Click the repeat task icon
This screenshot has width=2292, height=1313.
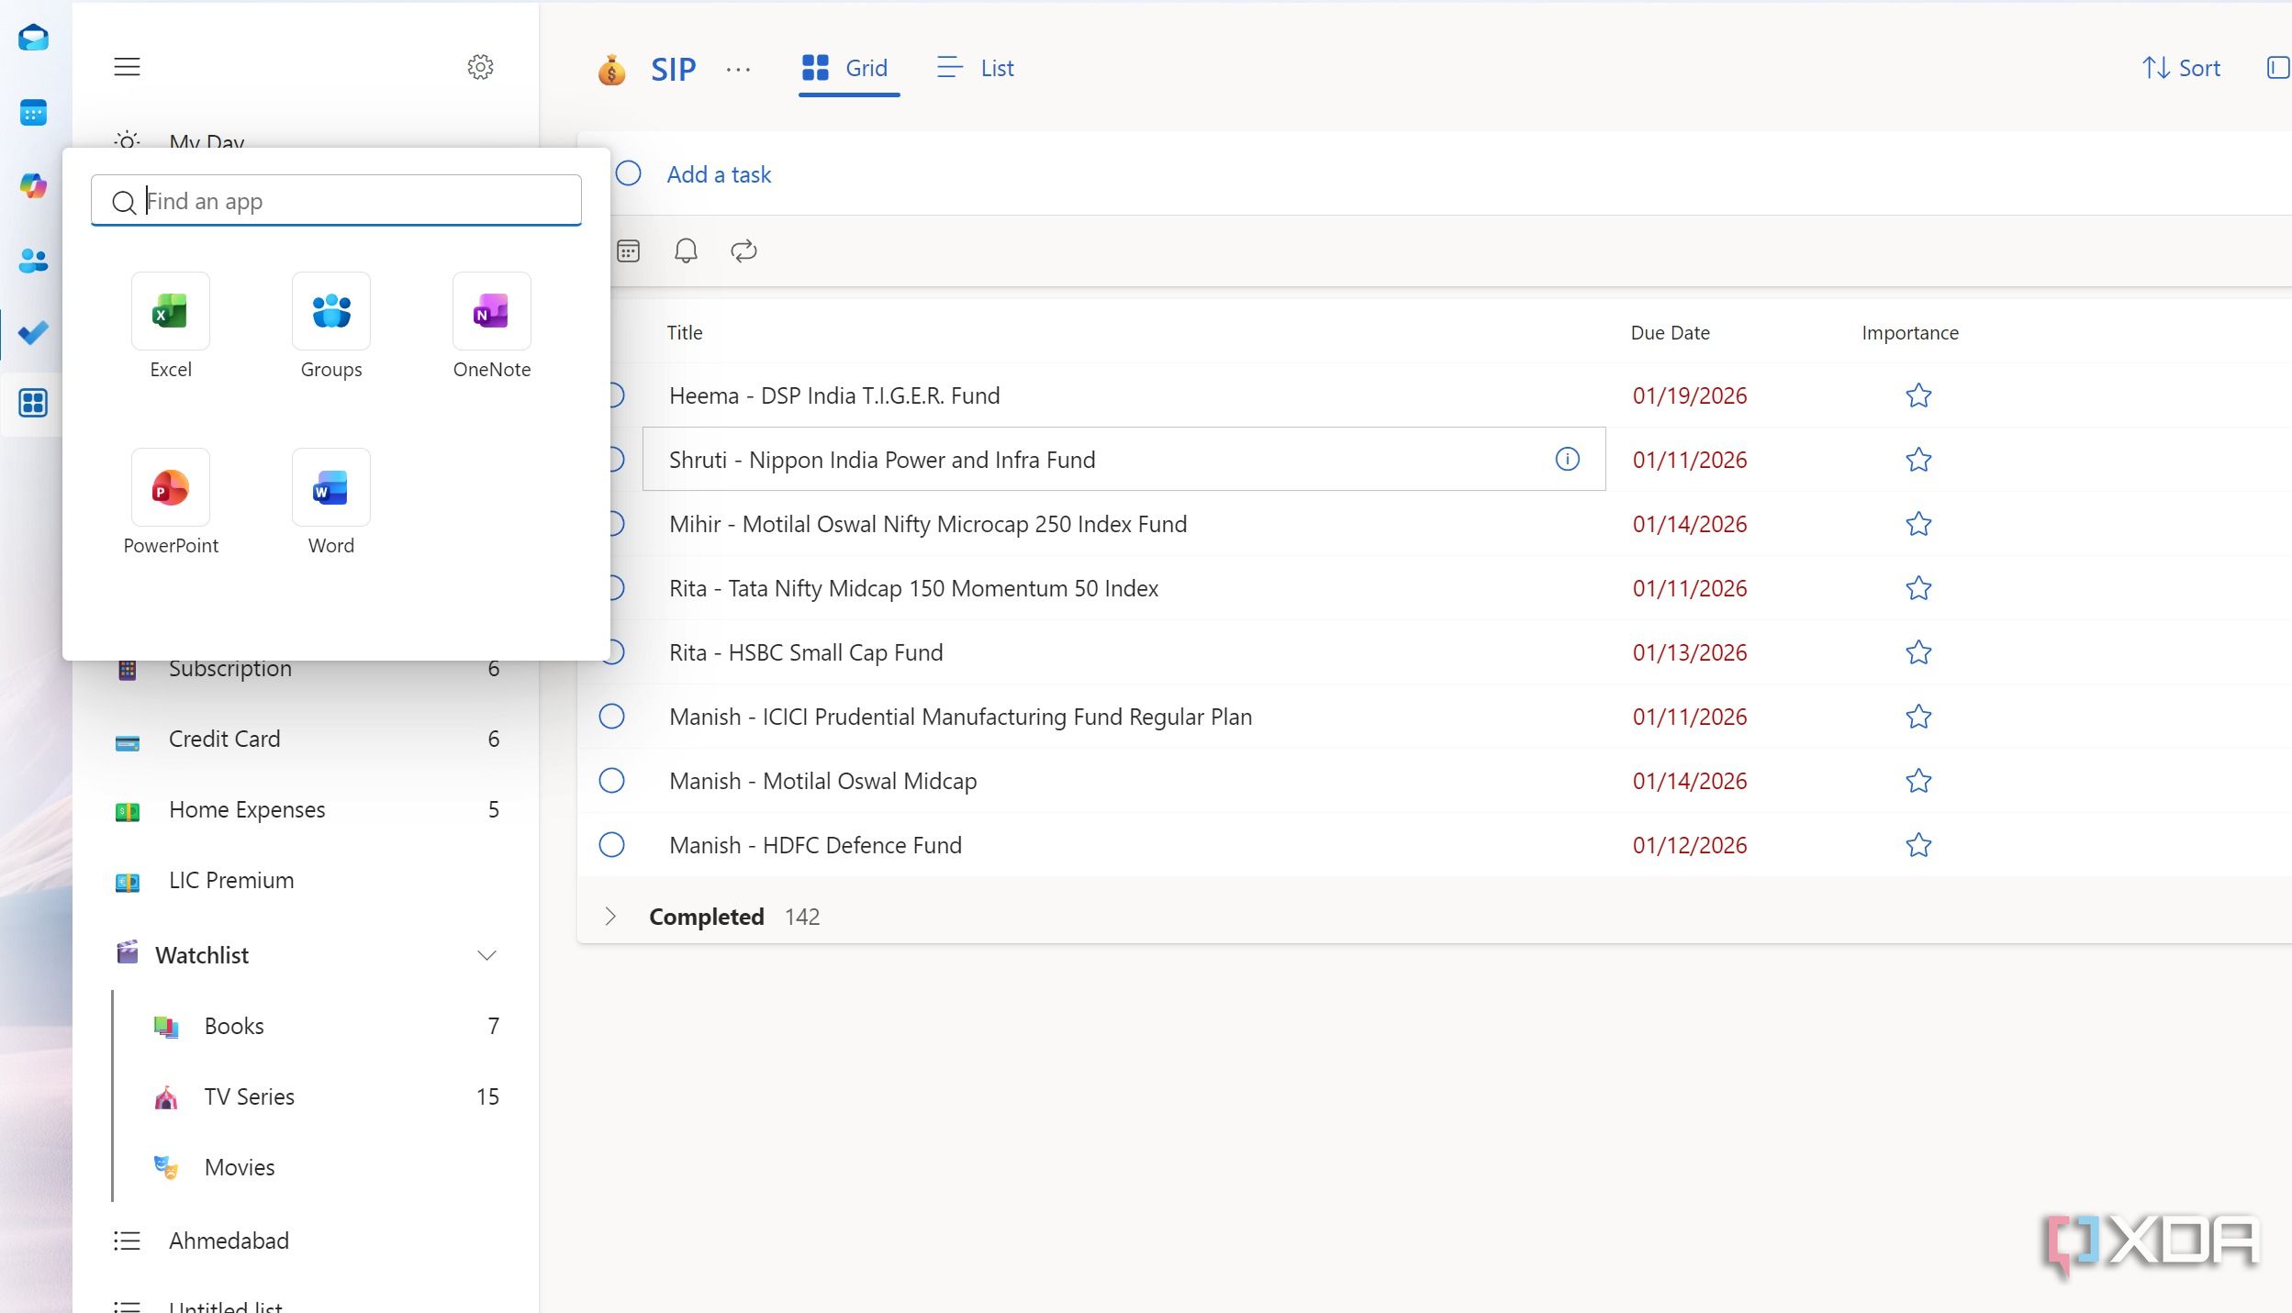point(744,250)
